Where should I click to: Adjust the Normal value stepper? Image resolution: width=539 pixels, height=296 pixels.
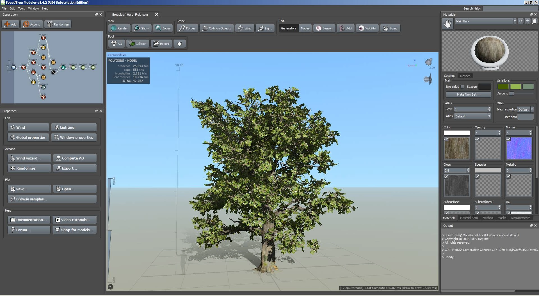[x=531, y=133]
